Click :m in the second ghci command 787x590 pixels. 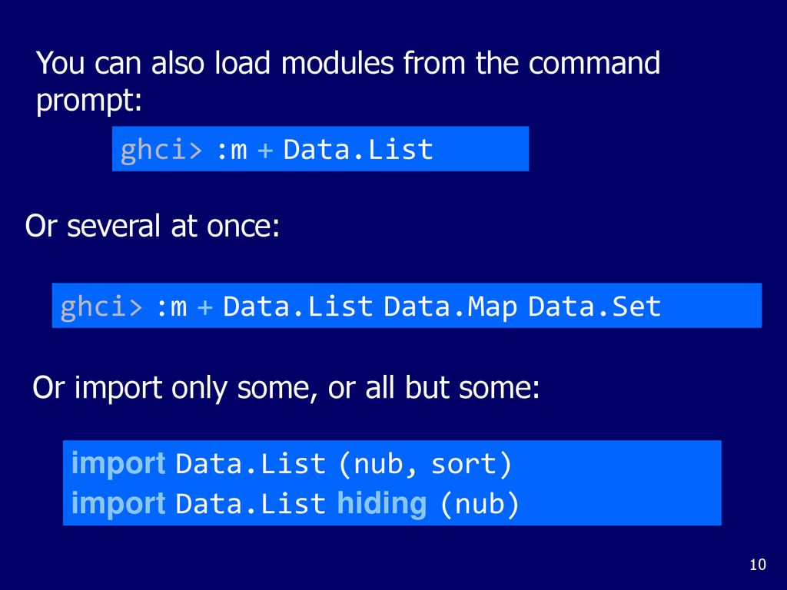click(x=171, y=307)
